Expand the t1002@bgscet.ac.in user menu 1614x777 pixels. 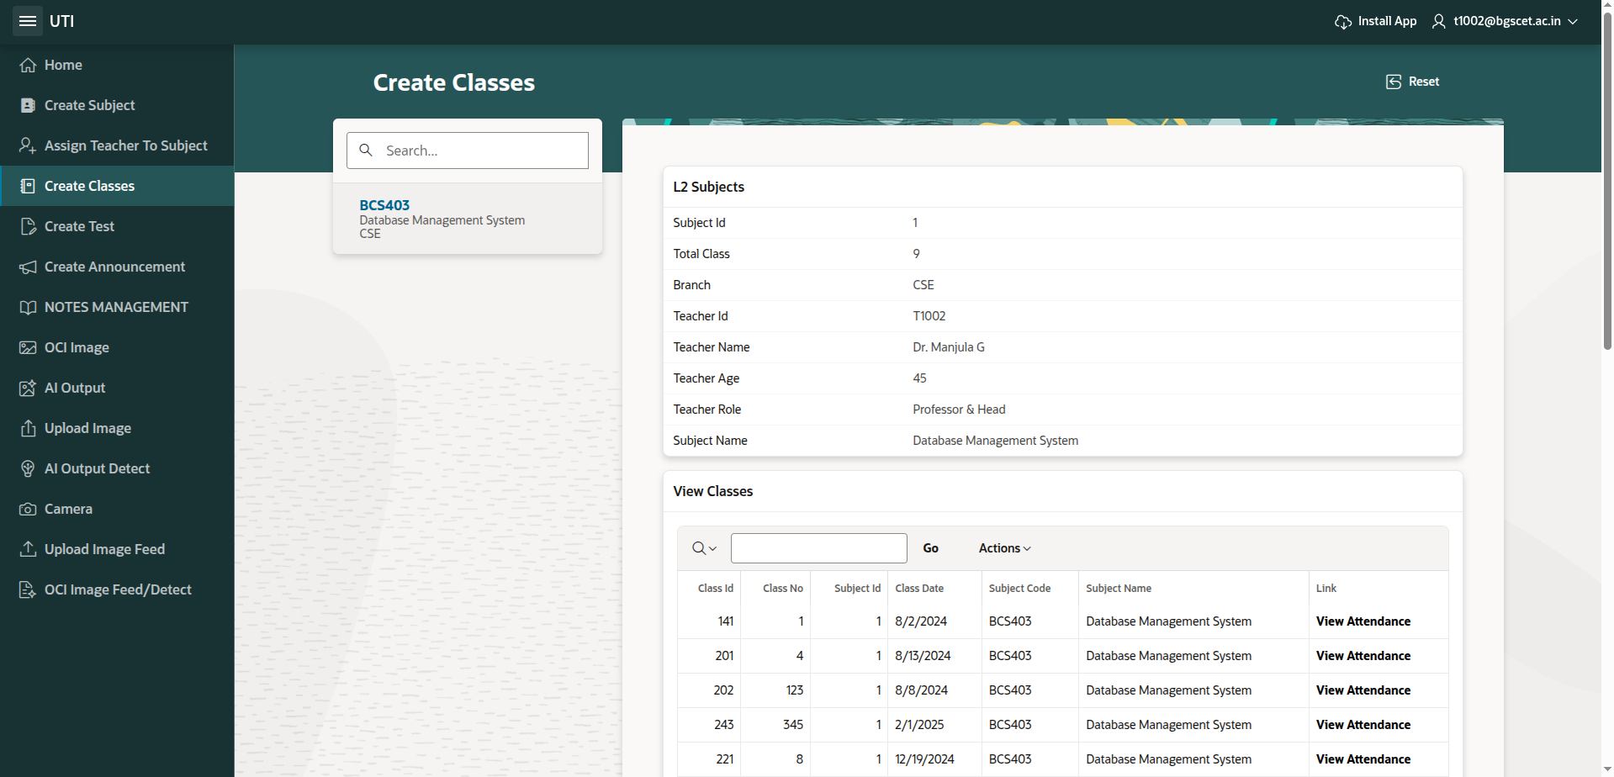point(1506,21)
